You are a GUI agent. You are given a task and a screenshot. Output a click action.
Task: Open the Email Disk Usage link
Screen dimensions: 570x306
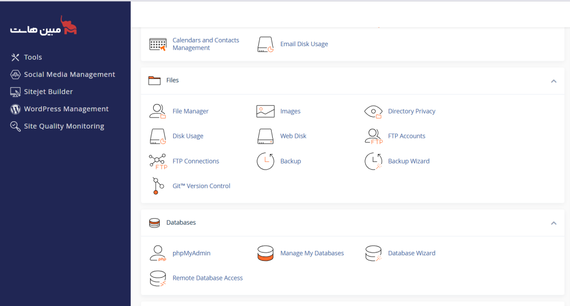tap(304, 44)
